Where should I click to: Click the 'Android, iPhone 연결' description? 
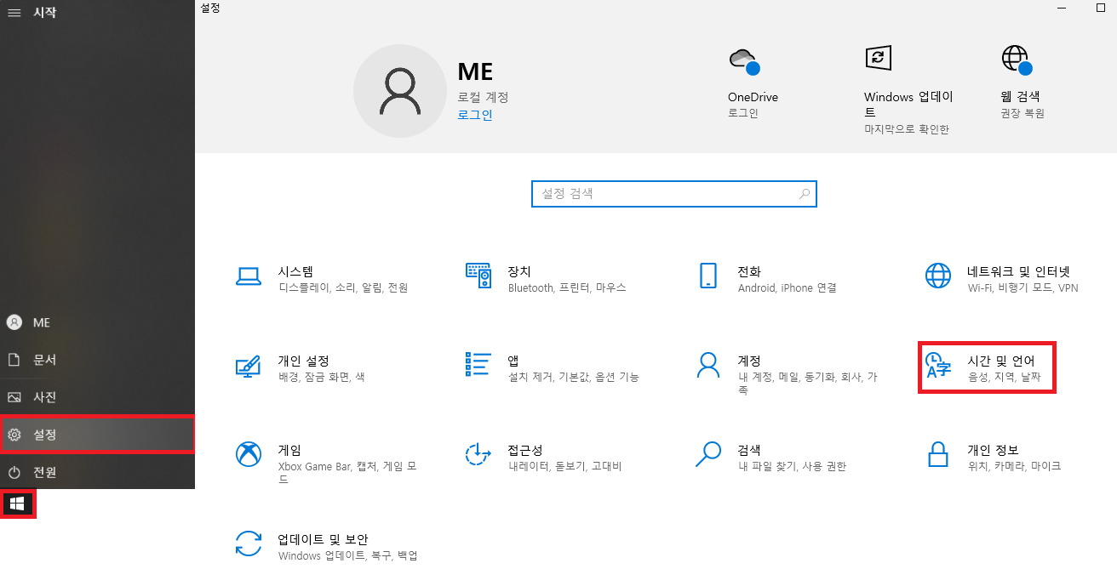pyautogui.click(x=788, y=288)
